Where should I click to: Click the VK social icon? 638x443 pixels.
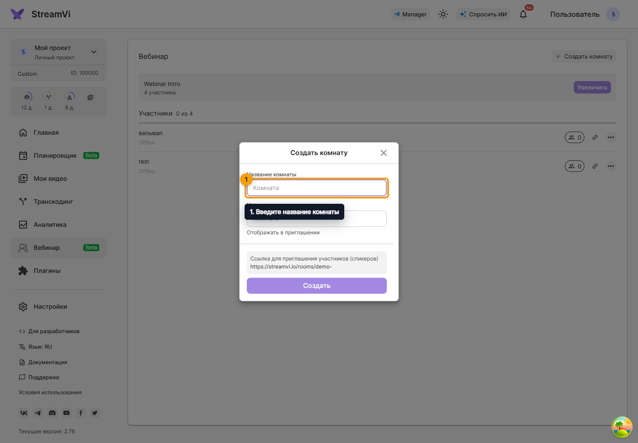click(x=24, y=413)
